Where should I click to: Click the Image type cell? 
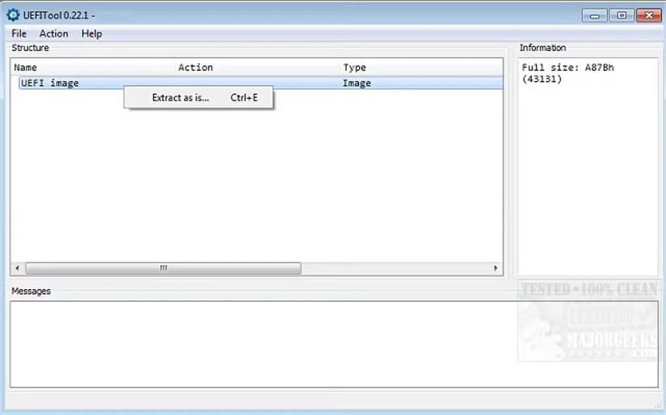point(357,83)
